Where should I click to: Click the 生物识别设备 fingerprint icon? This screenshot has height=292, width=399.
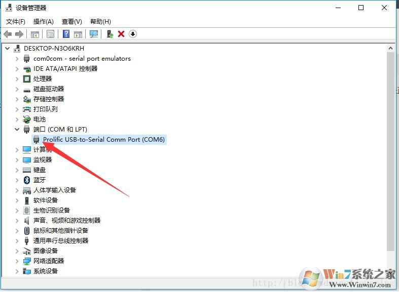coord(27,210)
